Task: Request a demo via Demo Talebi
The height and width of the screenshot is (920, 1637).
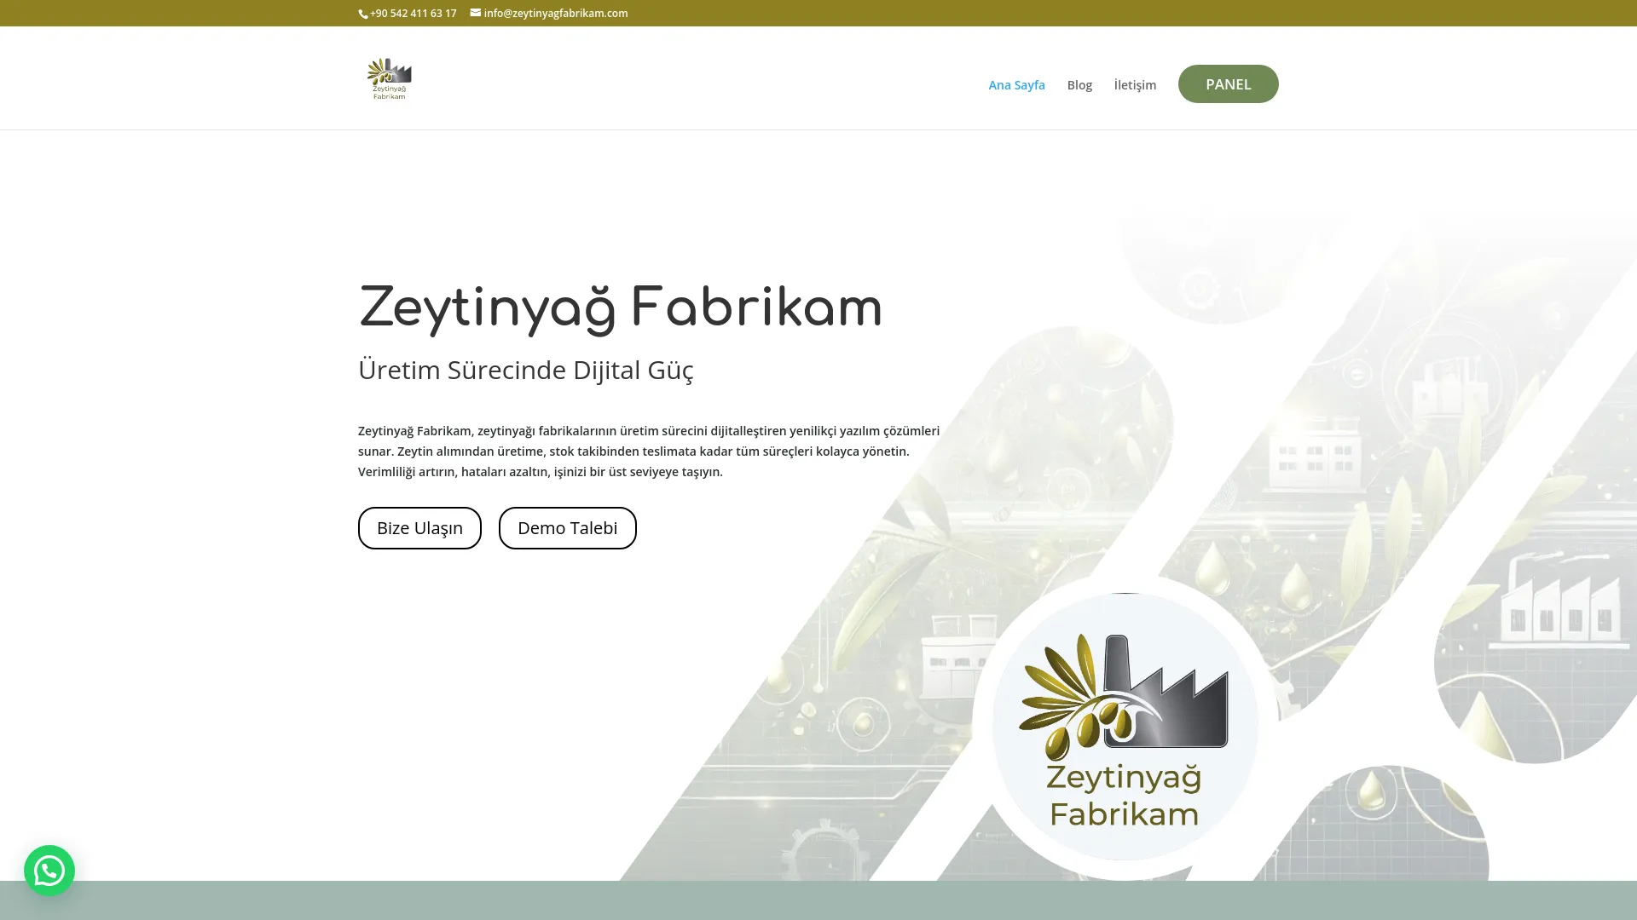Action: pyautogui.click(x=568, y=528)
